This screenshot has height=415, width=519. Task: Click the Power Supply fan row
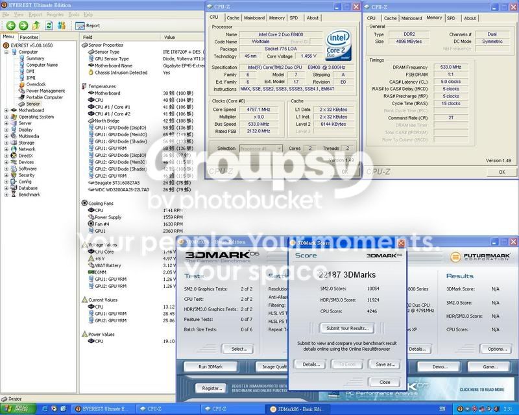[136, 217]
